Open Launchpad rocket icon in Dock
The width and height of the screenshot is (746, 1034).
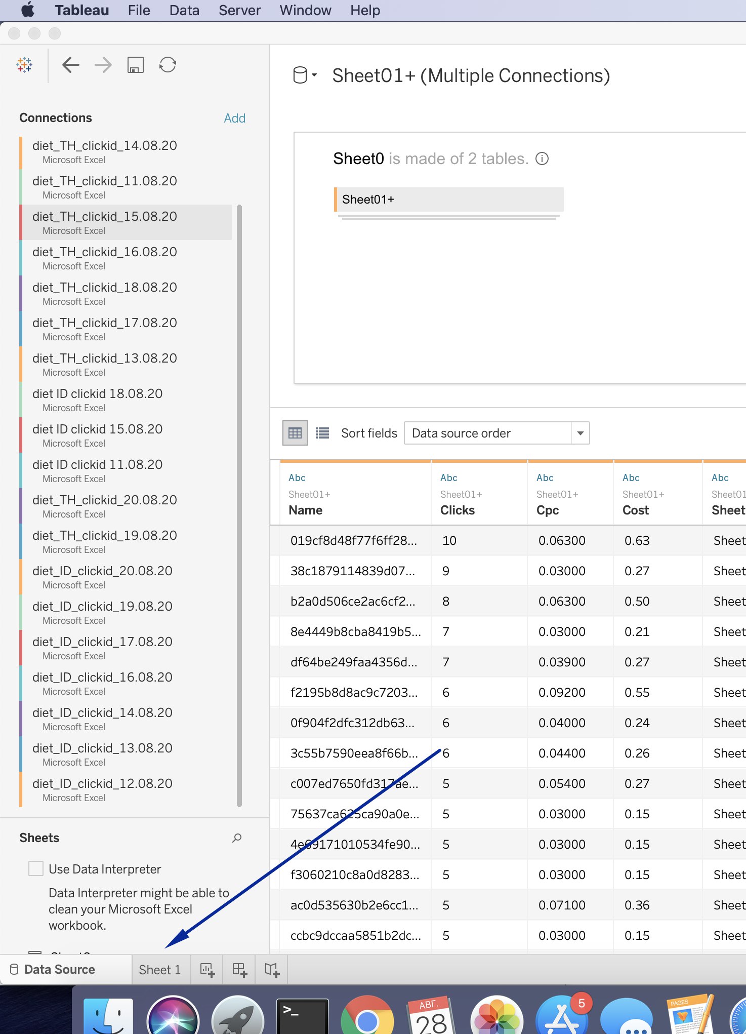(238, 1016)
